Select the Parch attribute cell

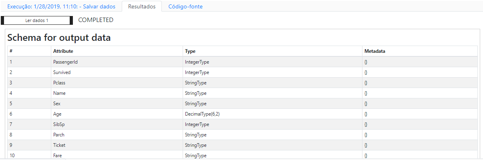pos(117,135)
